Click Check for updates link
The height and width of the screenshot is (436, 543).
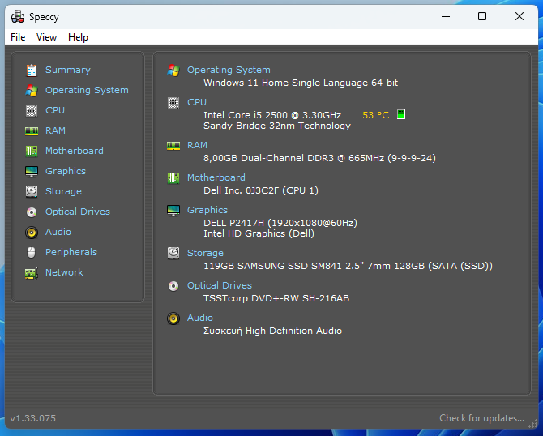coord(481,418)
